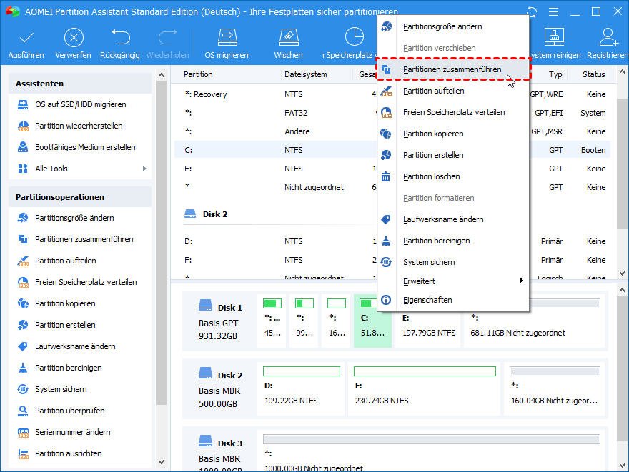The width and height of the screenshot is (629, 472).
Task: Click sidebar Partitionsgröße ändern icon
Action: tap(23, 218)
